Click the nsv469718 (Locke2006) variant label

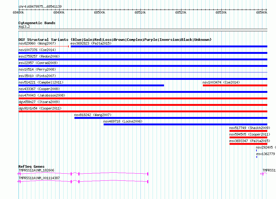tap(123, 122)
